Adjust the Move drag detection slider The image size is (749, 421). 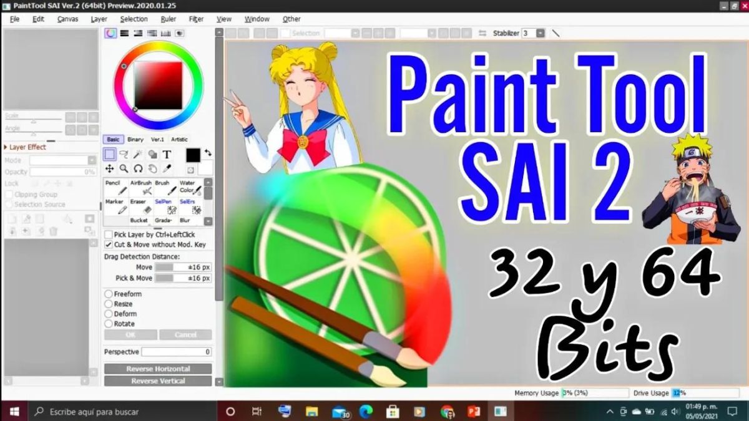pos(183,267)
